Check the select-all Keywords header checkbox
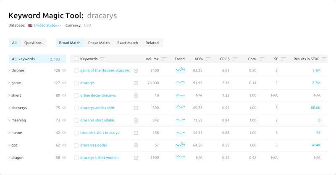Viewport: 336px width, 175px height. [x=76, y=59]
